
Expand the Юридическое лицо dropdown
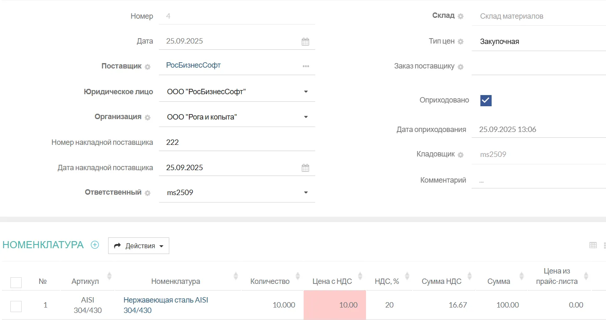coord(306,92)
